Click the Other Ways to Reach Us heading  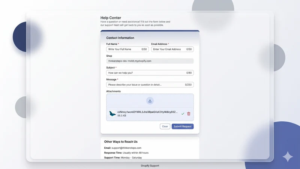click(121, 142)
